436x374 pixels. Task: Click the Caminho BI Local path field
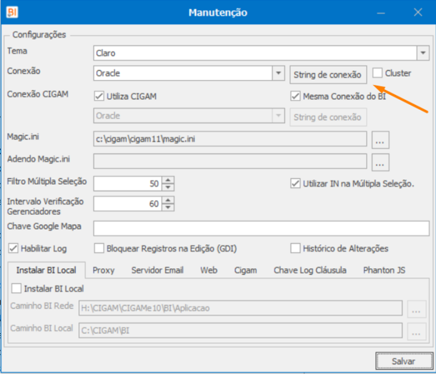pos(240,330)
